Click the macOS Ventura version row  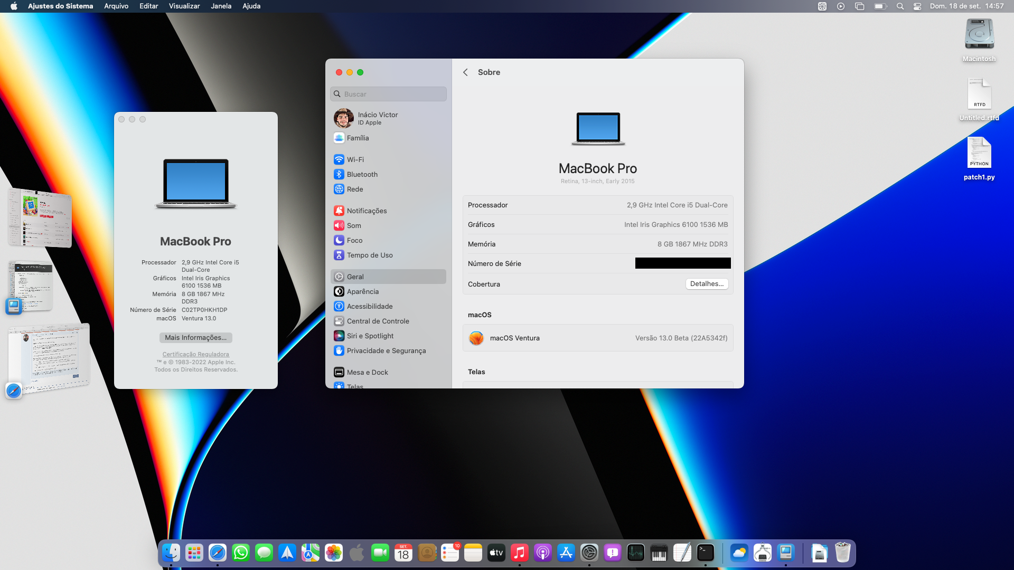click(x=598, y=338)
